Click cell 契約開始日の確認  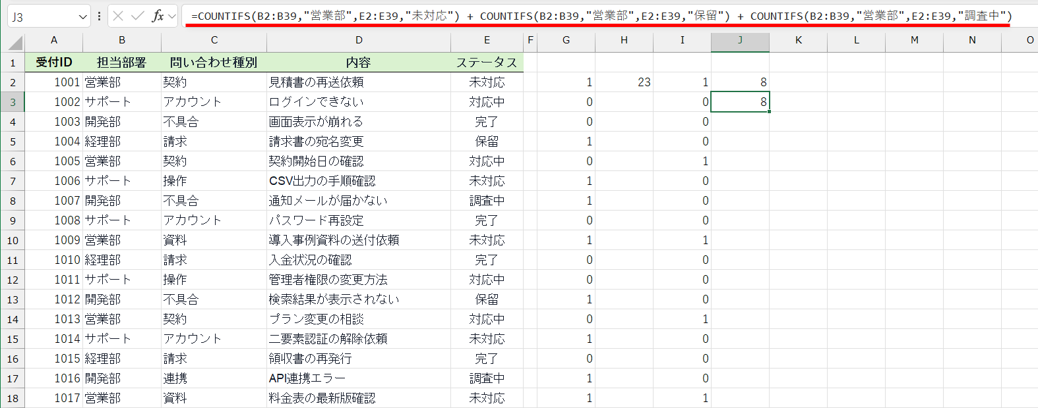click(x=359, y=161)
